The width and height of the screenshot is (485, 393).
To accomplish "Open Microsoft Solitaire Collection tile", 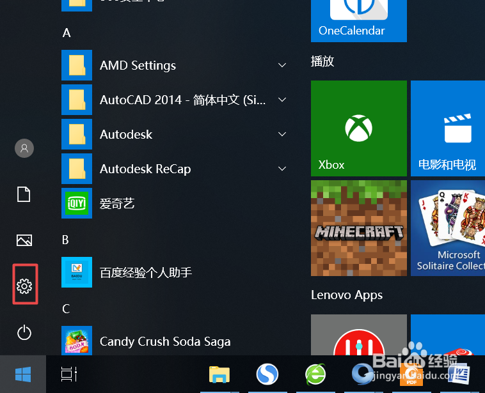I will coord(448,228).
